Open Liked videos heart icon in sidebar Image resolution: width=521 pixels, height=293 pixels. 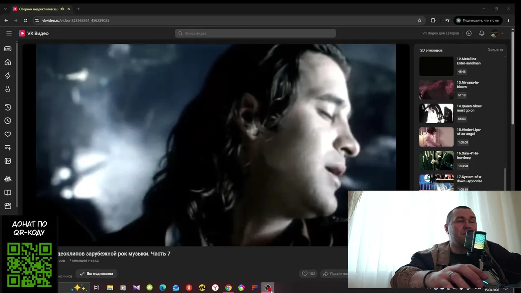(x=8, y=134)
